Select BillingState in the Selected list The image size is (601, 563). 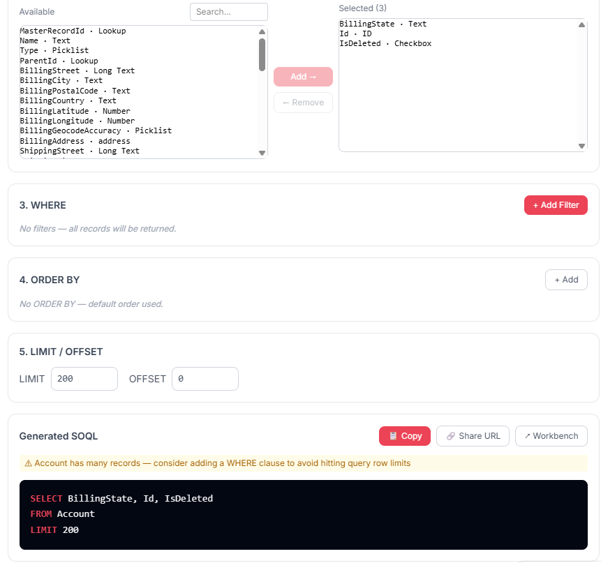(x=378, y=23)
